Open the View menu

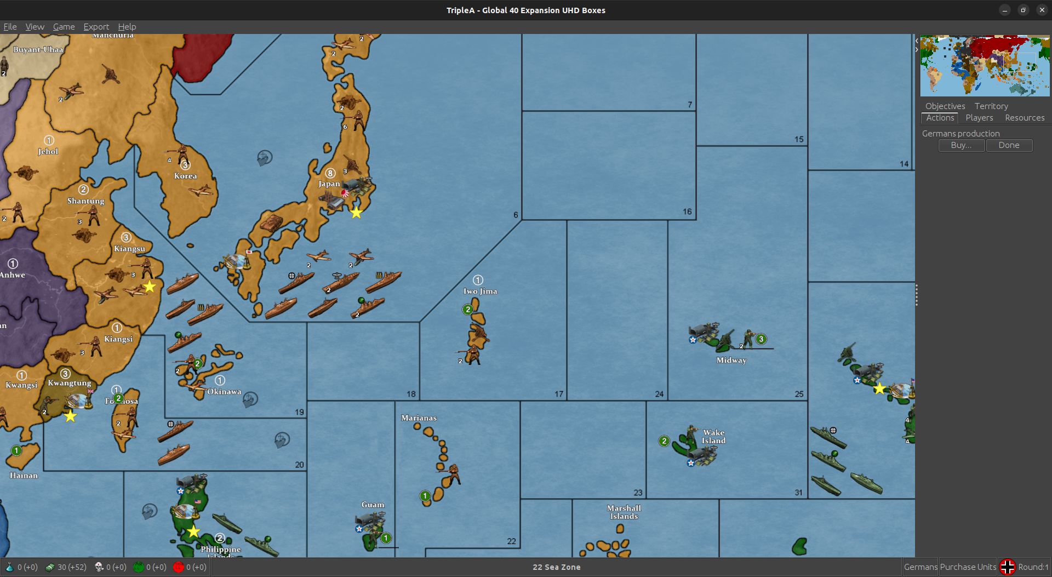pos(35,26)
